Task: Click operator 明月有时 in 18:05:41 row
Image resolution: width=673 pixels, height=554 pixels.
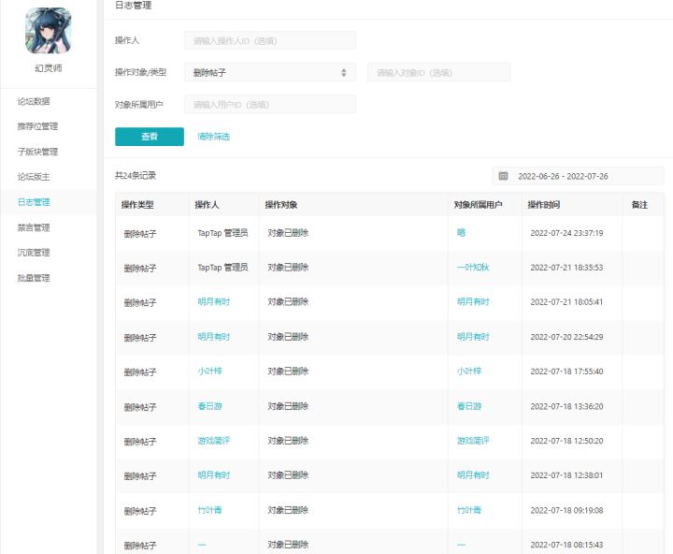Action: point(214,301)
